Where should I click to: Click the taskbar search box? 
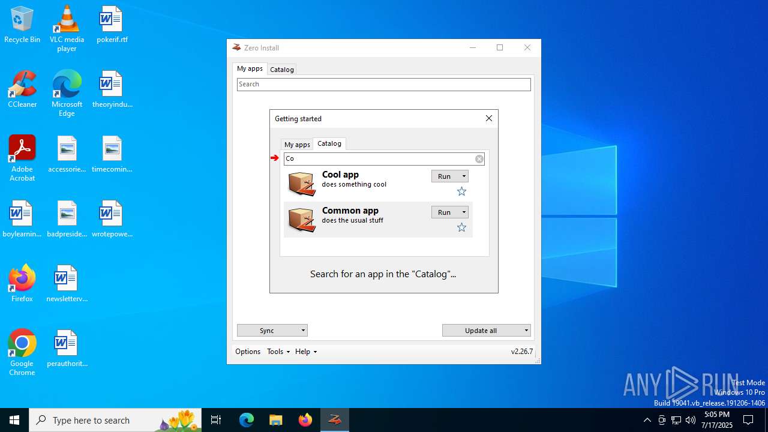coord(116,420)
